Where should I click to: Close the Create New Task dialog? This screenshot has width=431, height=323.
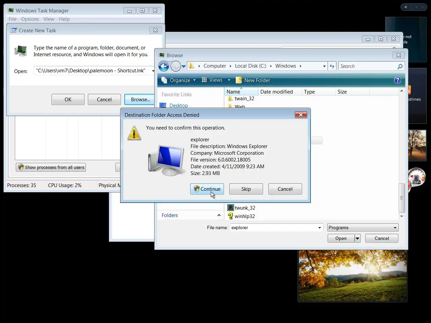pyautogui.click(x=155, y=30)
